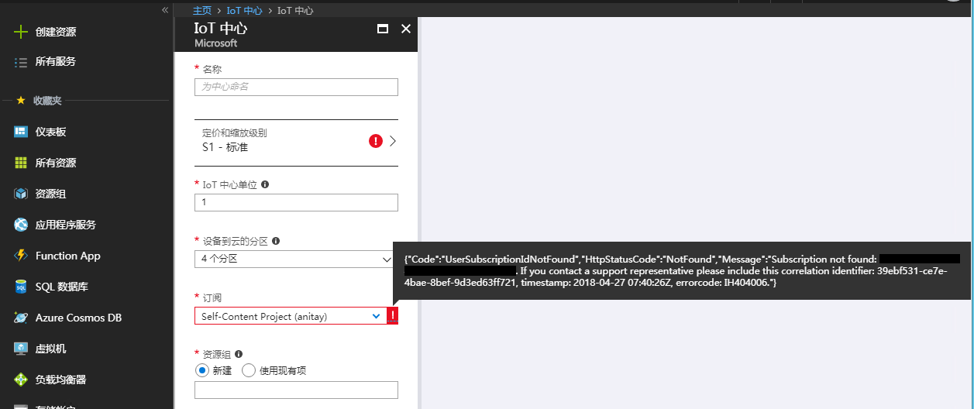Viewport: 974px width, 409px height.
Task: Click the 名称 hub name input field
Action: coord(296,87)
